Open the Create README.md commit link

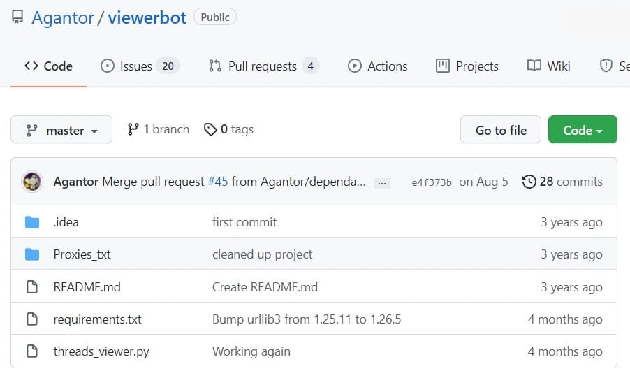265,286
